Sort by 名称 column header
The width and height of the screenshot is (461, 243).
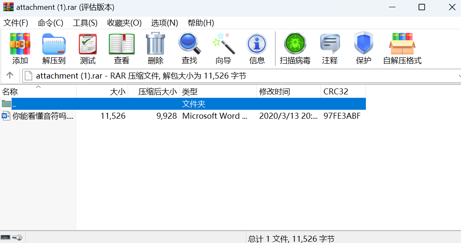38,92
